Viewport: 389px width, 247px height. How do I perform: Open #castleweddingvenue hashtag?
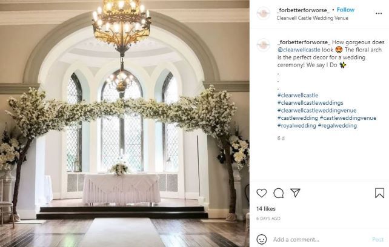(x=348, y=118)
